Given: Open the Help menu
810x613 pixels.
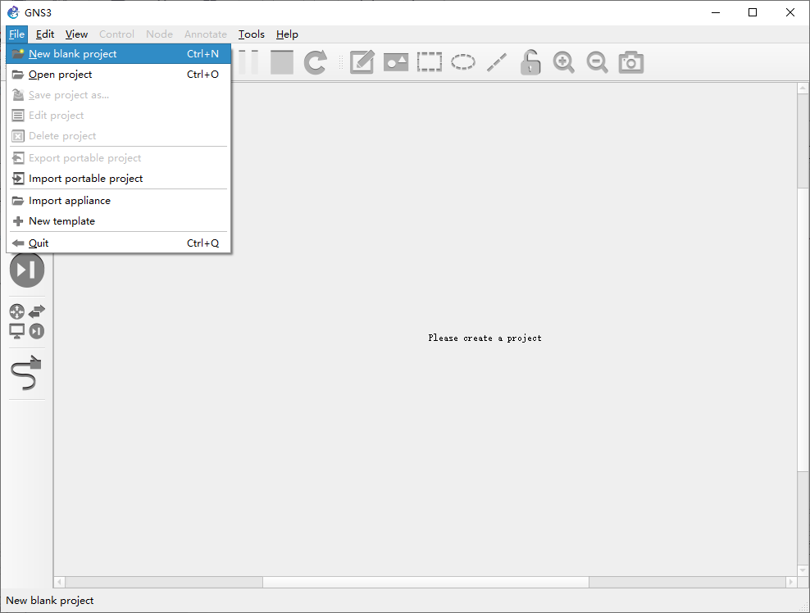Looking at the screenshot, I should click(287, 34).
